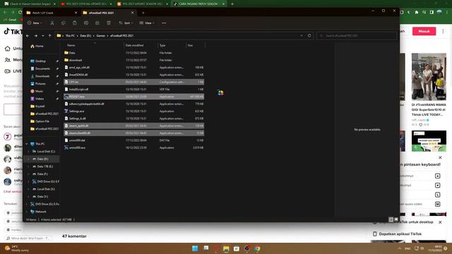Click inside the Search eFootball PES 2021 field
452x254 pixels.
[x=357, y=36]
